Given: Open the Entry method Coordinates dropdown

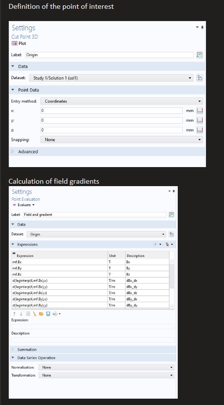Looking at the screenshot, I should pos(122,101).
